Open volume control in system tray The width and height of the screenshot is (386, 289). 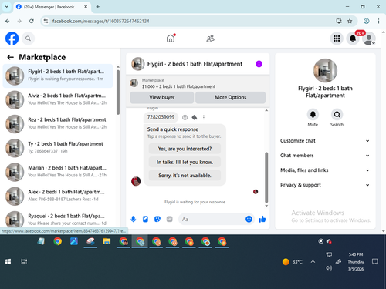(x=329, y=268)
